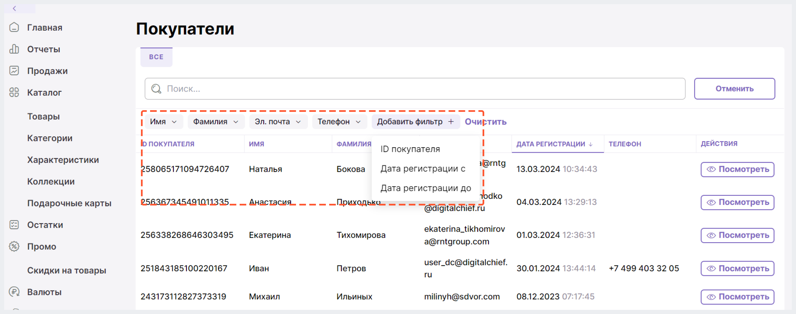This screenshot has height=314, width=796.
Task: Click the Промо percent badge icon
Action: pos(14,246)
